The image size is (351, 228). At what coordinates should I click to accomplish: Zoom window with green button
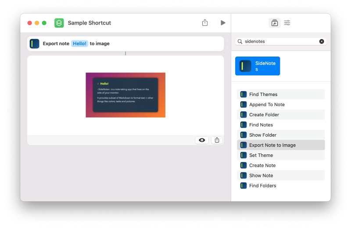click(44, 23)
